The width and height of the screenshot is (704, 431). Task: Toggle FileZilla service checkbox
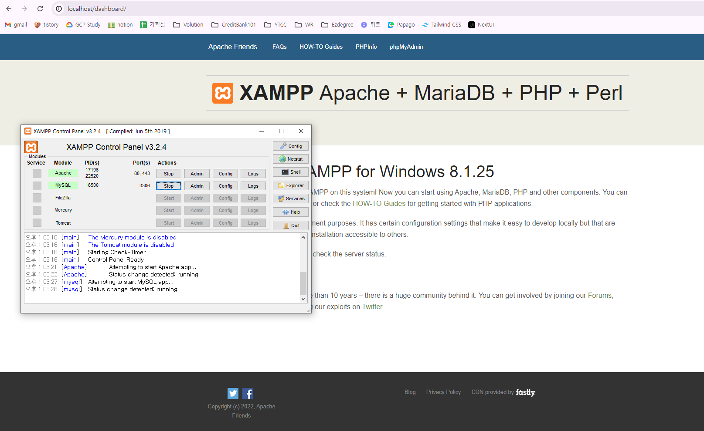point(37,198)
